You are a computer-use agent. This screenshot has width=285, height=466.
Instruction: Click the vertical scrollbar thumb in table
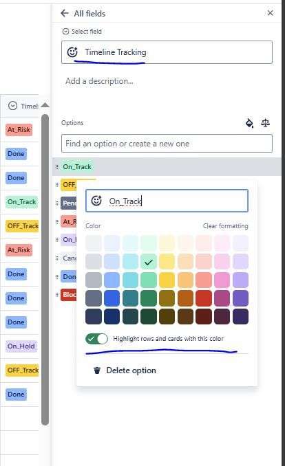[45, 269]
